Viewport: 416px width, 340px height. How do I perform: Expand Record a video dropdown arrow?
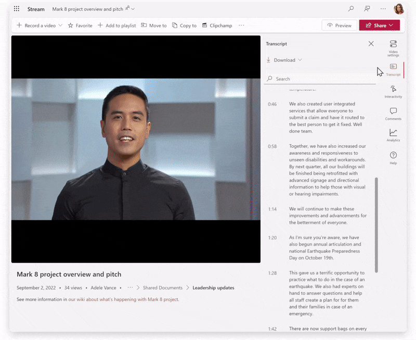click(60, 25)
